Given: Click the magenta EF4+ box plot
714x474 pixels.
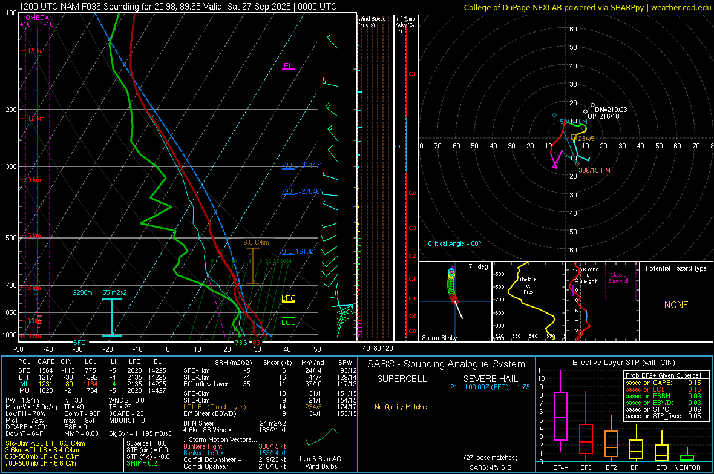Looking at the screenshot, I should [x=560, y=411].
